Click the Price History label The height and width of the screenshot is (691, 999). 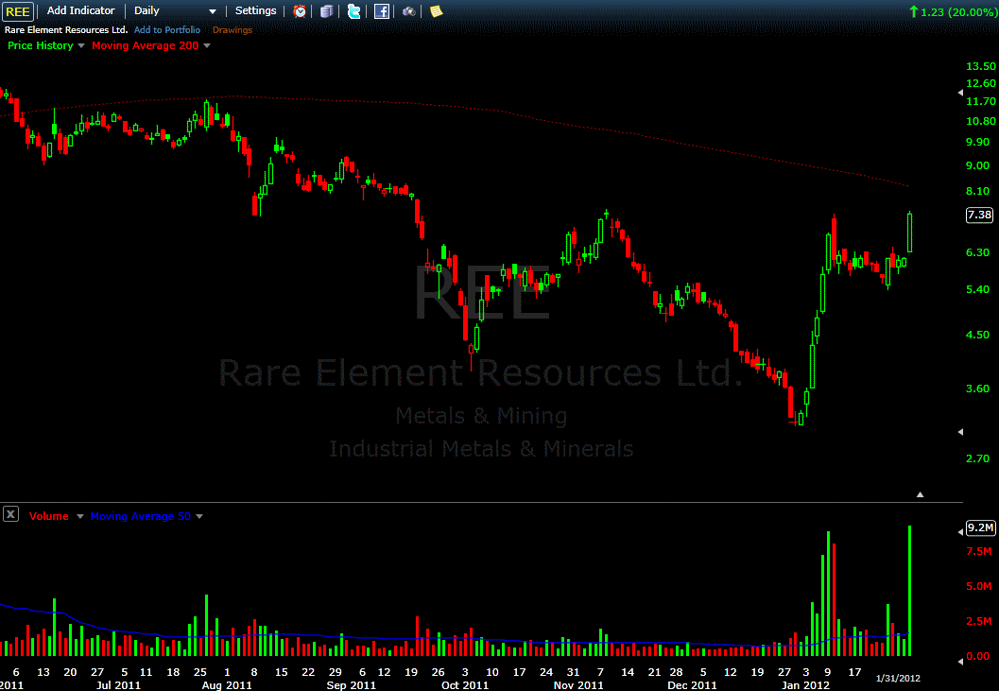pyautogui.click(x=40, y=45)
